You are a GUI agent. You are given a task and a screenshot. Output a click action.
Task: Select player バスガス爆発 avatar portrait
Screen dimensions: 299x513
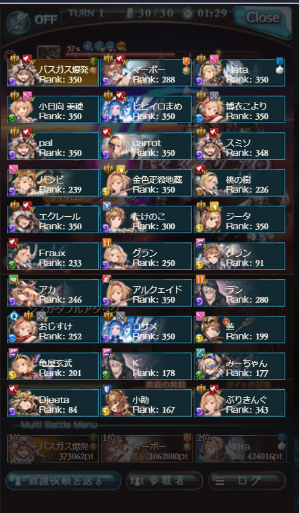click(x=22, y=74)
